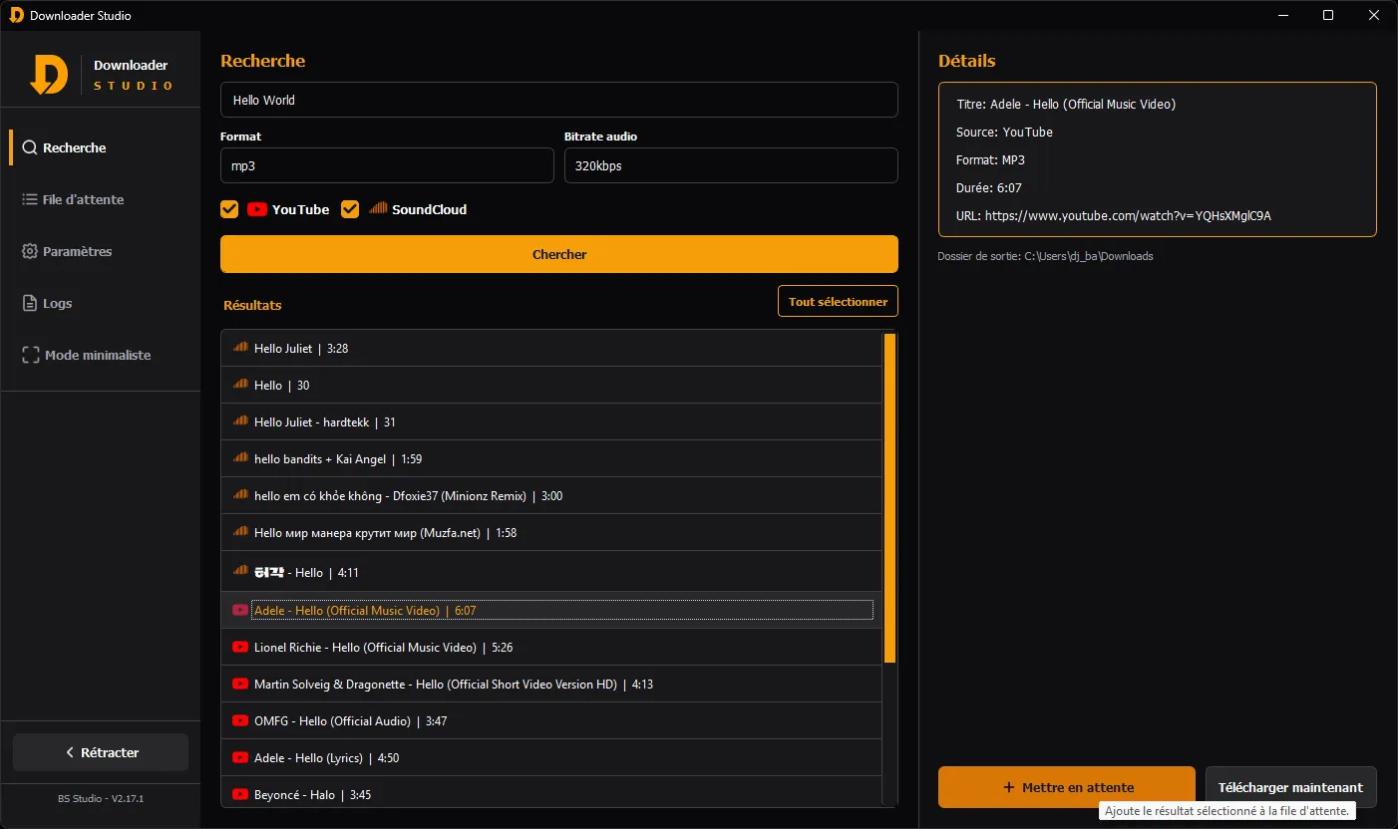The width and height of the screenshot is (1398, 829).
Task: Click the 'Source: YouTube' details line
Action: (1004, 132)
